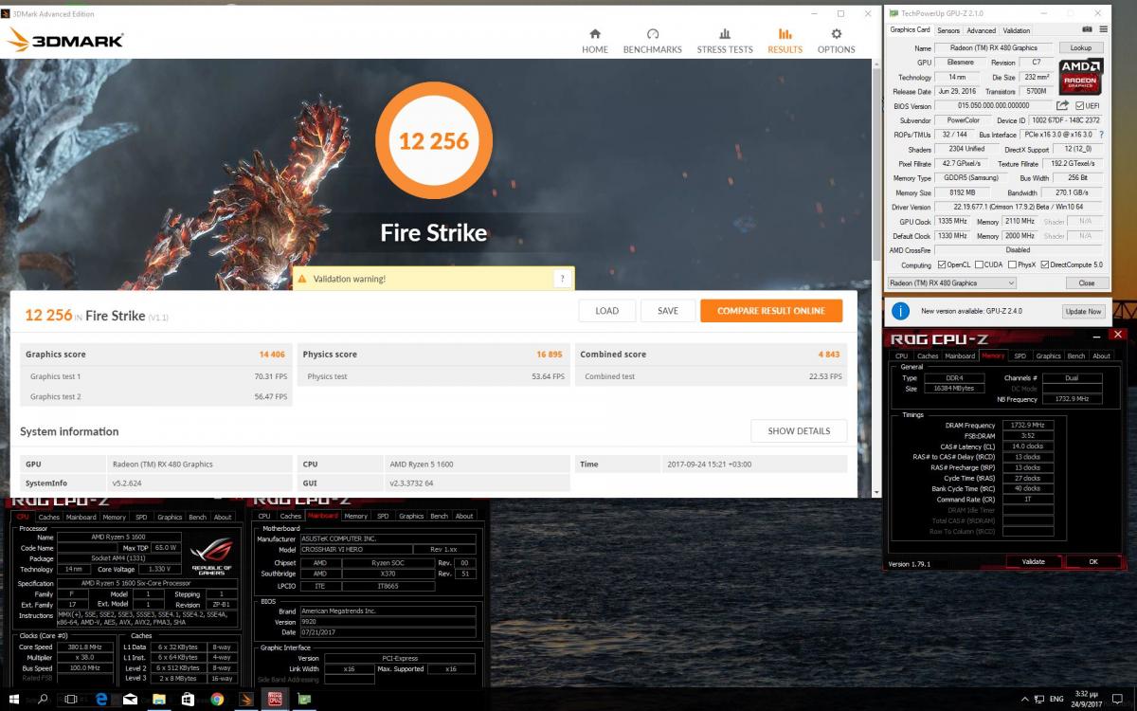Select the Results section in 3DMark

coord(785,41)
